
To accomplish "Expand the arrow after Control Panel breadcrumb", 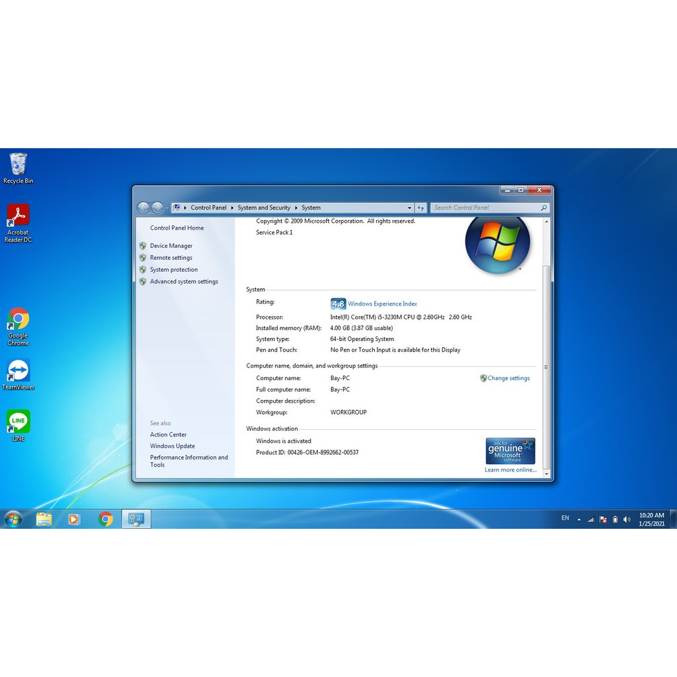I will [231, 208].
